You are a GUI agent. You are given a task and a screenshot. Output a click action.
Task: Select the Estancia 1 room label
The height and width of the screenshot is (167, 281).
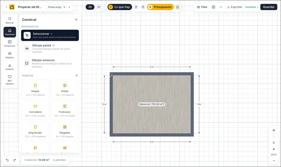click(152, 104)
